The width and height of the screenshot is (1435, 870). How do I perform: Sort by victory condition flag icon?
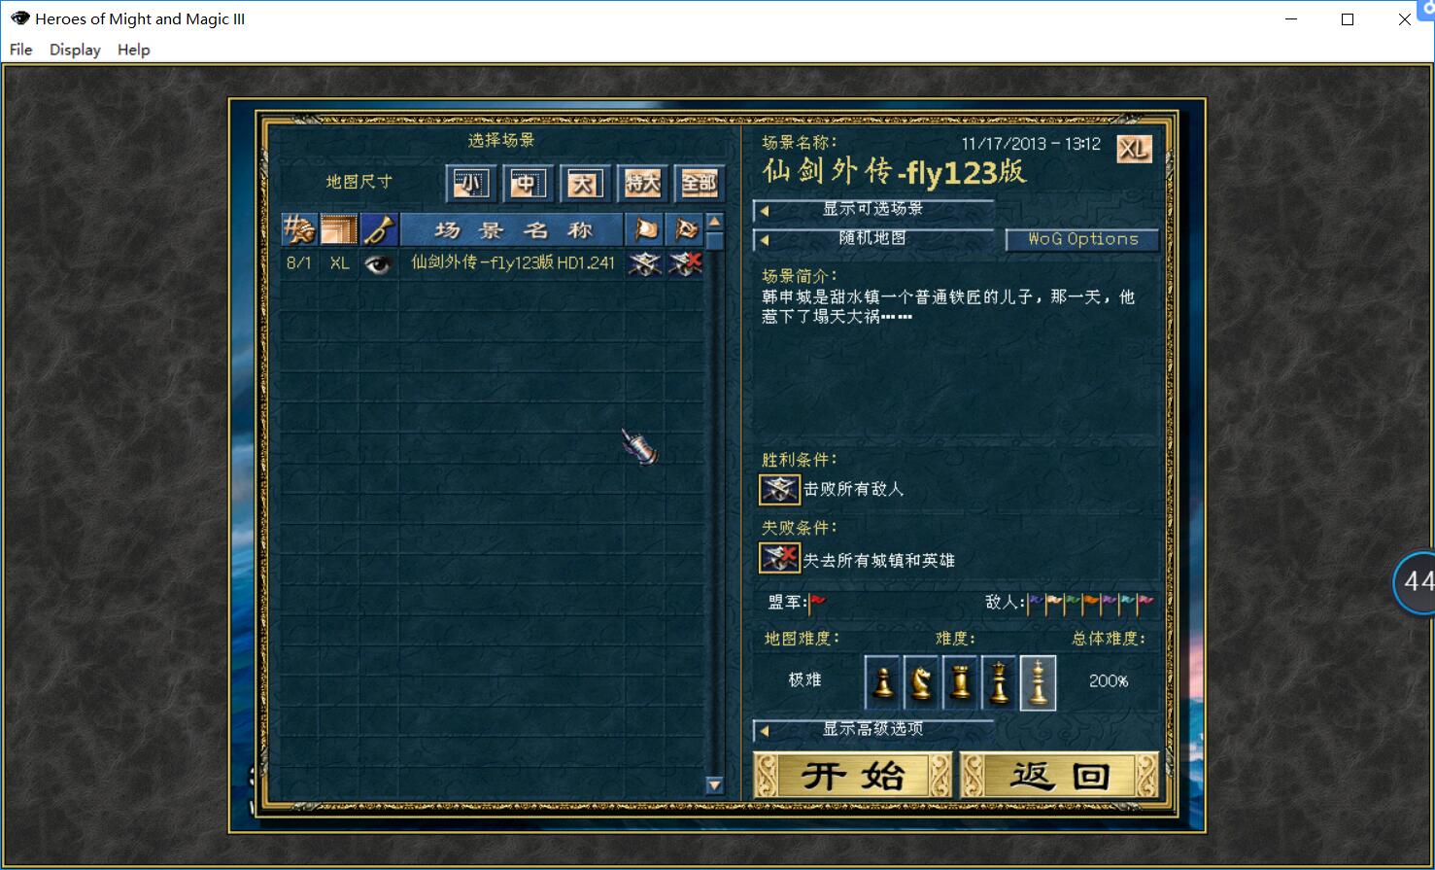(x=645, y=230)
